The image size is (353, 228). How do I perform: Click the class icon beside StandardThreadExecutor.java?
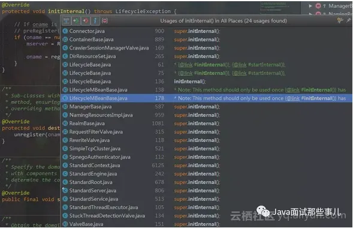point(65,207)
